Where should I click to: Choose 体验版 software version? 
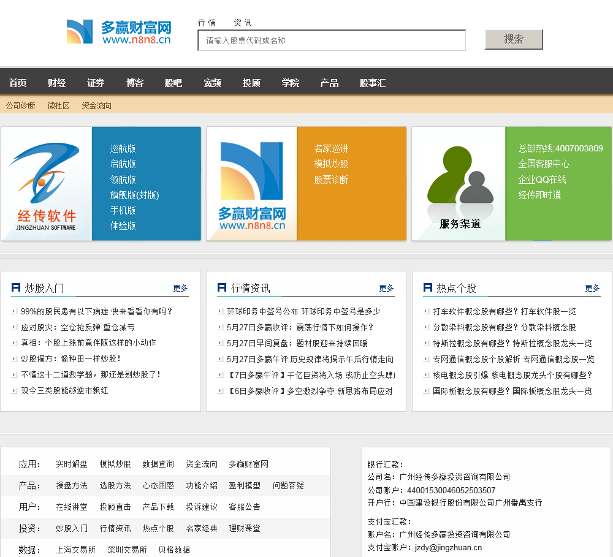coord(123,225)
